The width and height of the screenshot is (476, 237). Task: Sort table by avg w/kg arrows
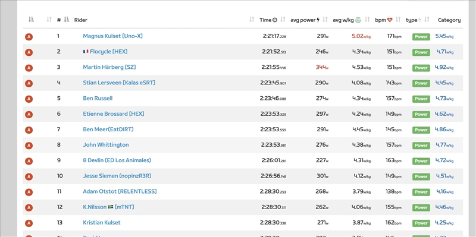367,20
